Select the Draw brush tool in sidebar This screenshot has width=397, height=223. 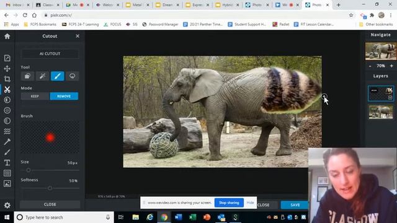point(7,152)
